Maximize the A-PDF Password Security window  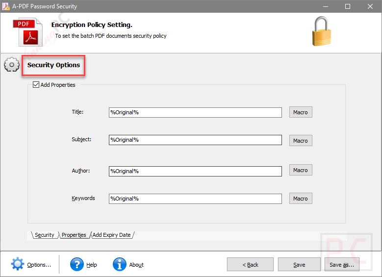pyautogui.click(x=348, y=6)
